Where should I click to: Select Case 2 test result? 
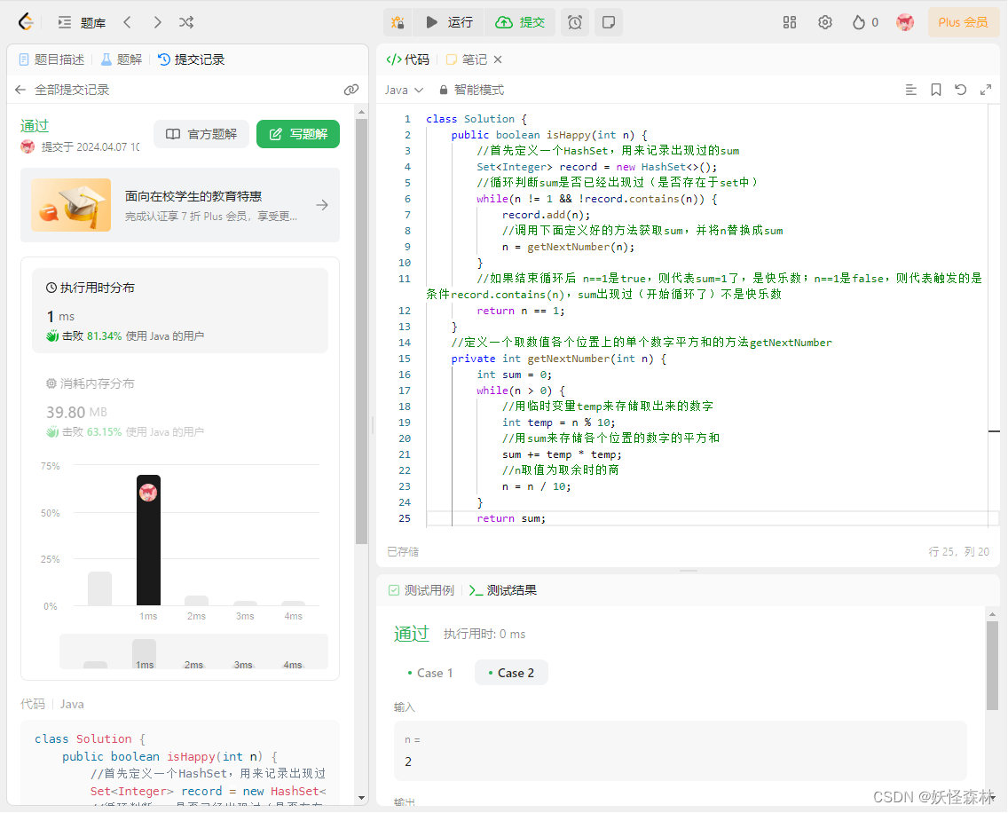tap(511, 673)
